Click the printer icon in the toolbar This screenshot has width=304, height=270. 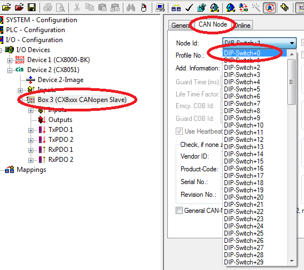[x=48, y=8]
